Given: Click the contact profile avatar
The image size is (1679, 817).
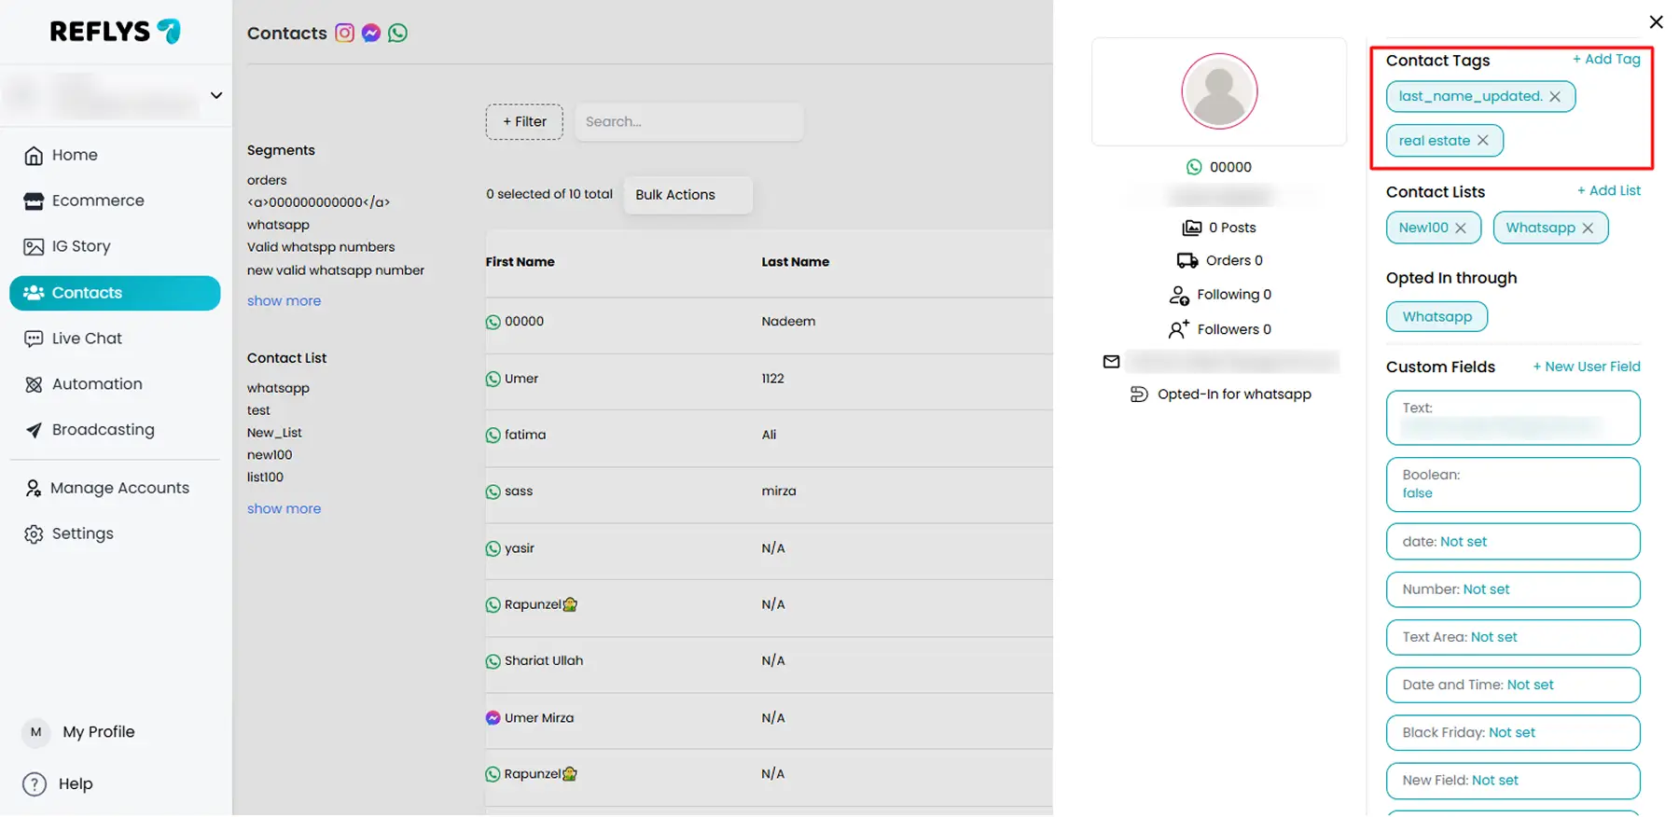Looking at the screenshot, I should (x=1219, y=91).
